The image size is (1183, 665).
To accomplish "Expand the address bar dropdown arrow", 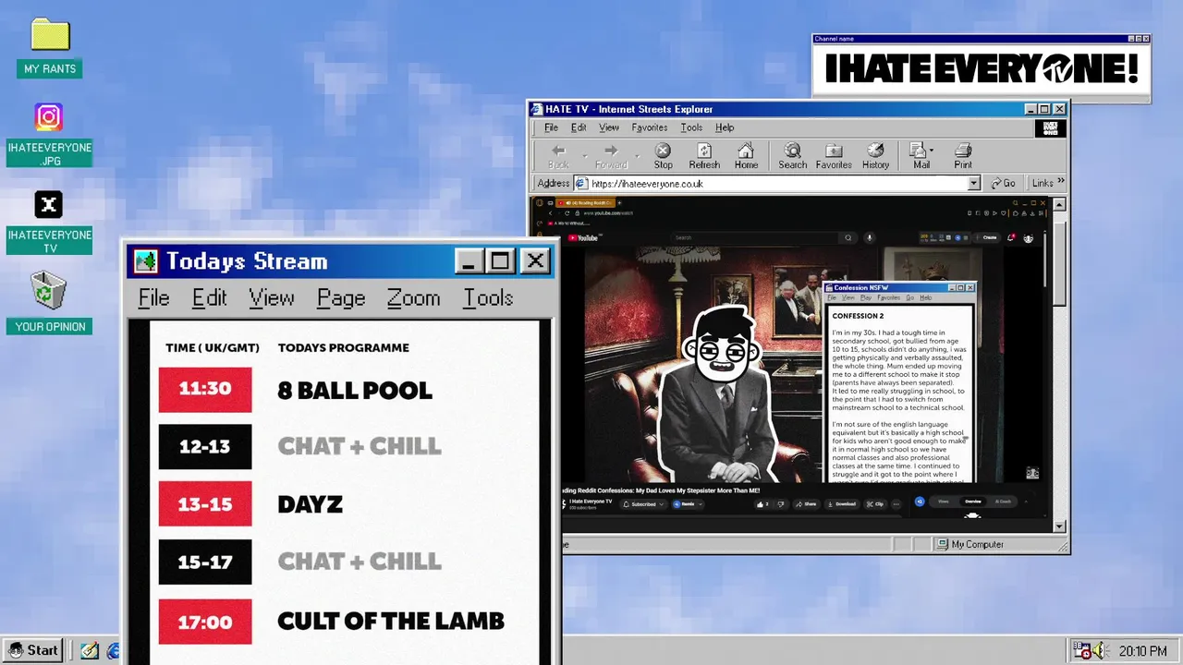I will pyautogui.click(x=973, y=184).
